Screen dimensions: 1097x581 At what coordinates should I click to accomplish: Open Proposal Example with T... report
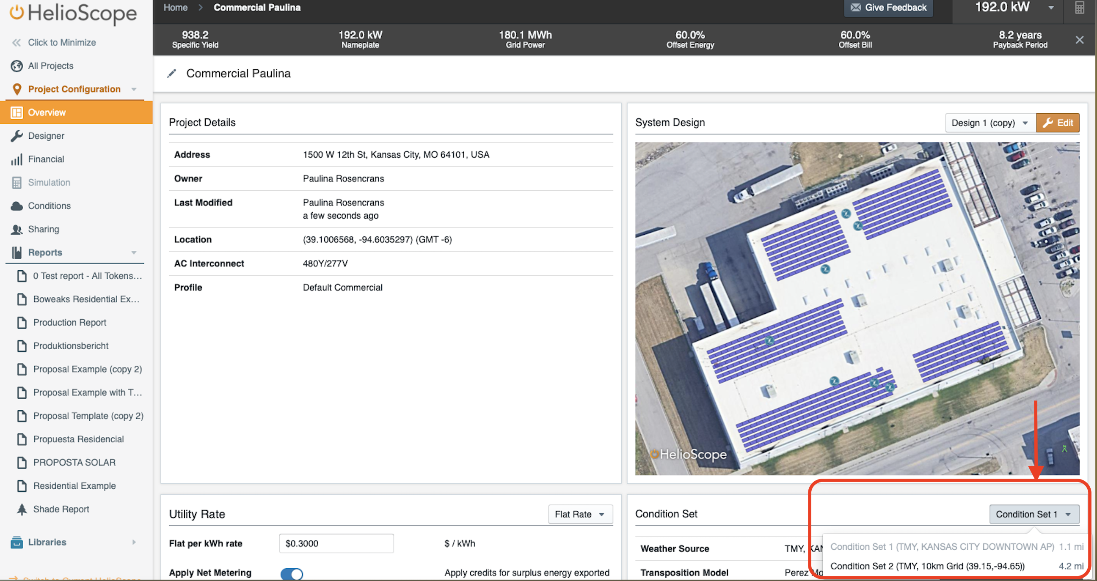(87, 392)
